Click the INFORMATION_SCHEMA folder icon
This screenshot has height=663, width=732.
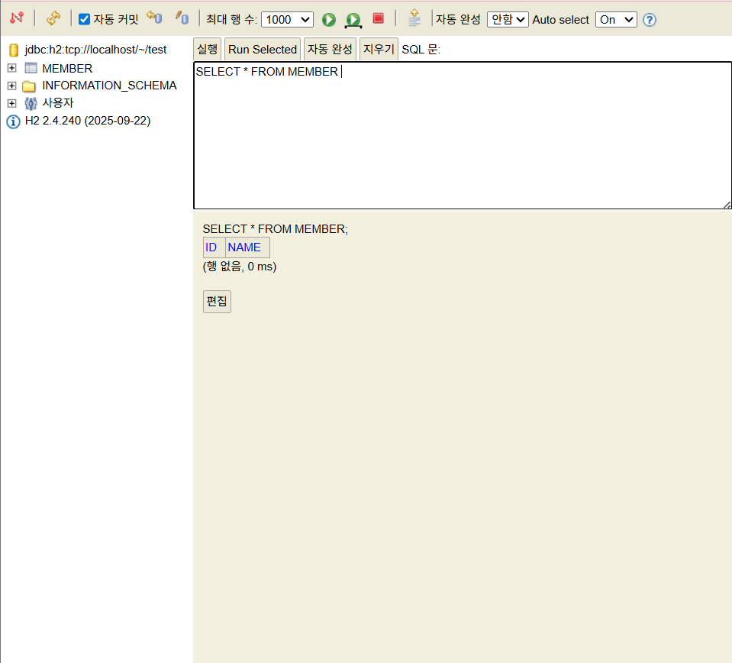29,86
